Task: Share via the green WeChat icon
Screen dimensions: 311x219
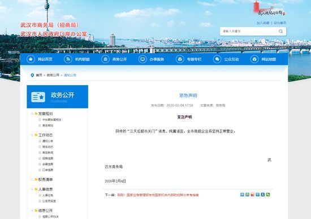Action: 268,195
